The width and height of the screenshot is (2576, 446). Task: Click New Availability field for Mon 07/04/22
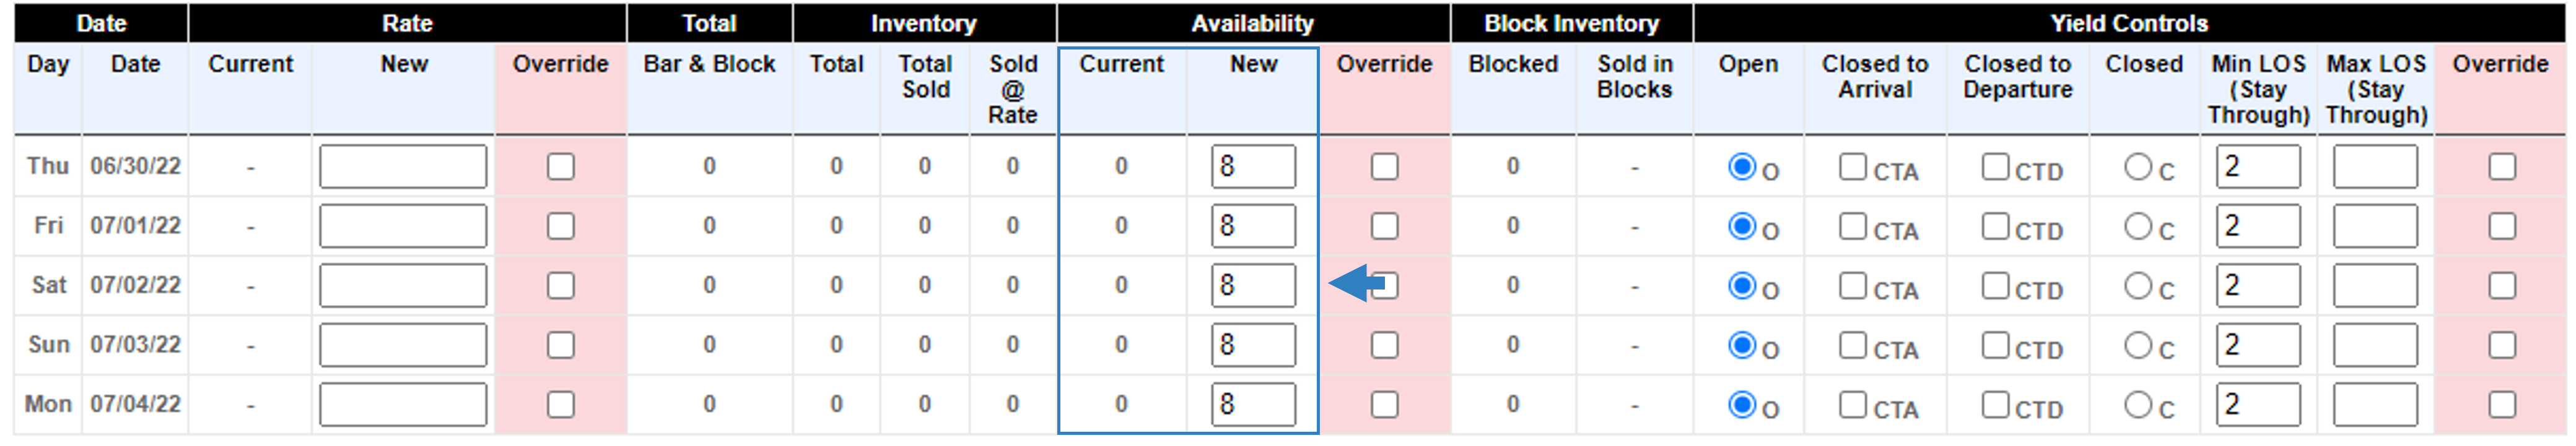pyautogui.click(x=1253, y=405)
